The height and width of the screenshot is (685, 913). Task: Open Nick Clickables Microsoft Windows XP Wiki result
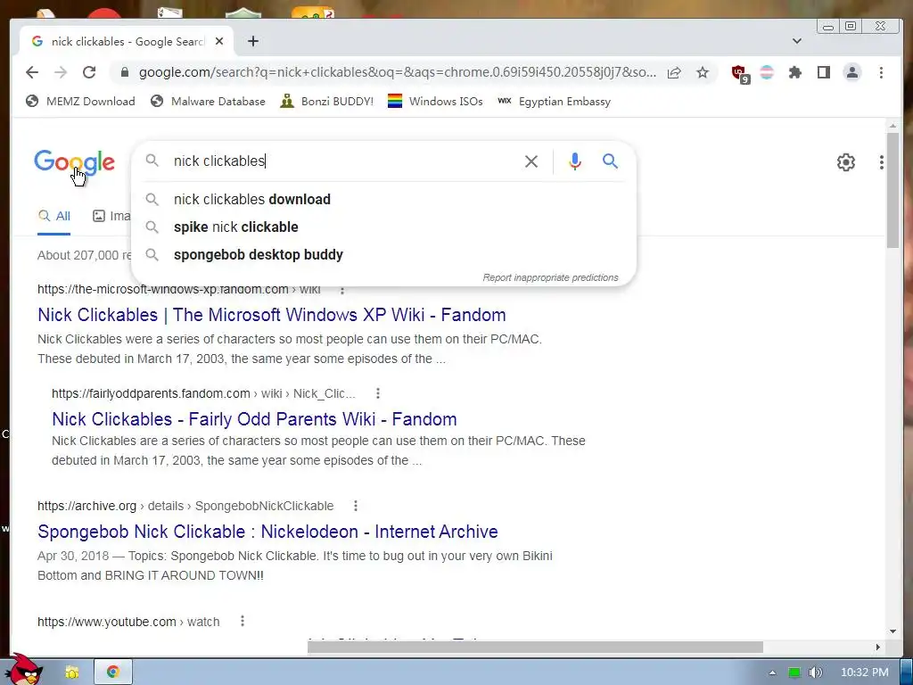tap(271, 315)
